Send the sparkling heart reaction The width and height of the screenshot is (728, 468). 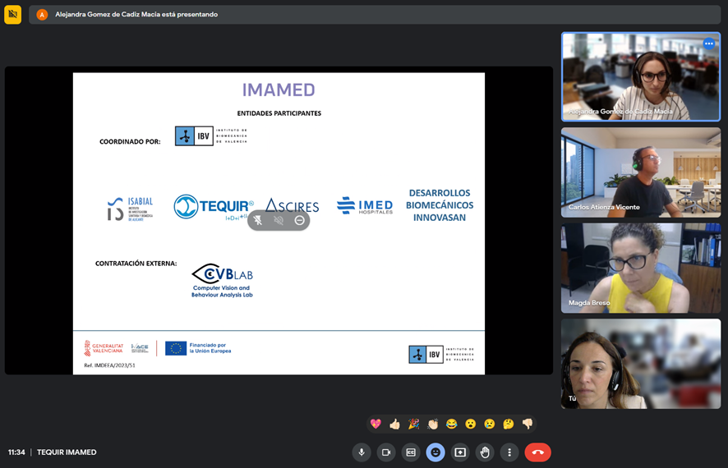tap(376, 424)
